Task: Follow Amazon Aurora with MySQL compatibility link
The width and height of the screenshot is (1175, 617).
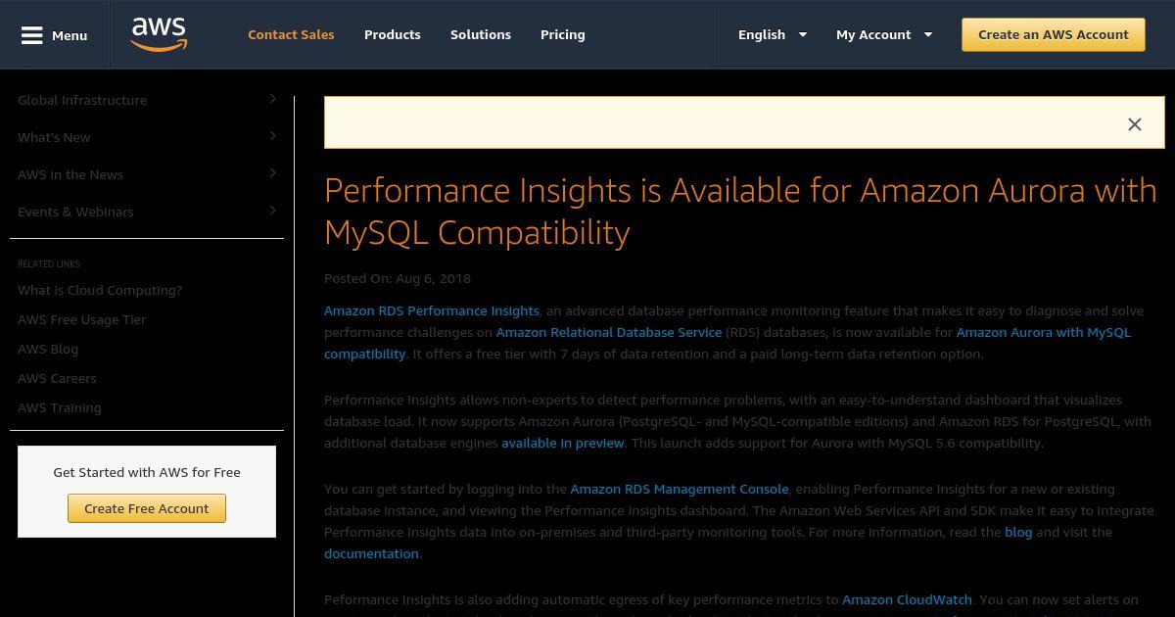Action: pyautogui.click(x=1044, y=332)
